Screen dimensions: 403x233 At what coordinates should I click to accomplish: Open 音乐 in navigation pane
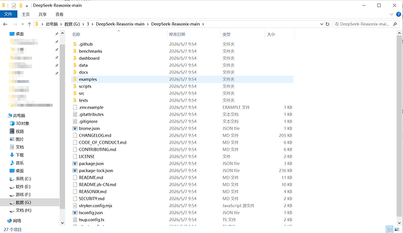point(17,163)
